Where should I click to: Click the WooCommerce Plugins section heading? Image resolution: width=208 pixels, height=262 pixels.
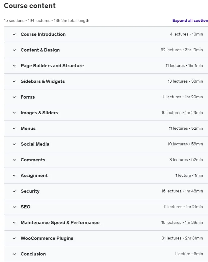[x=47, y=238]
